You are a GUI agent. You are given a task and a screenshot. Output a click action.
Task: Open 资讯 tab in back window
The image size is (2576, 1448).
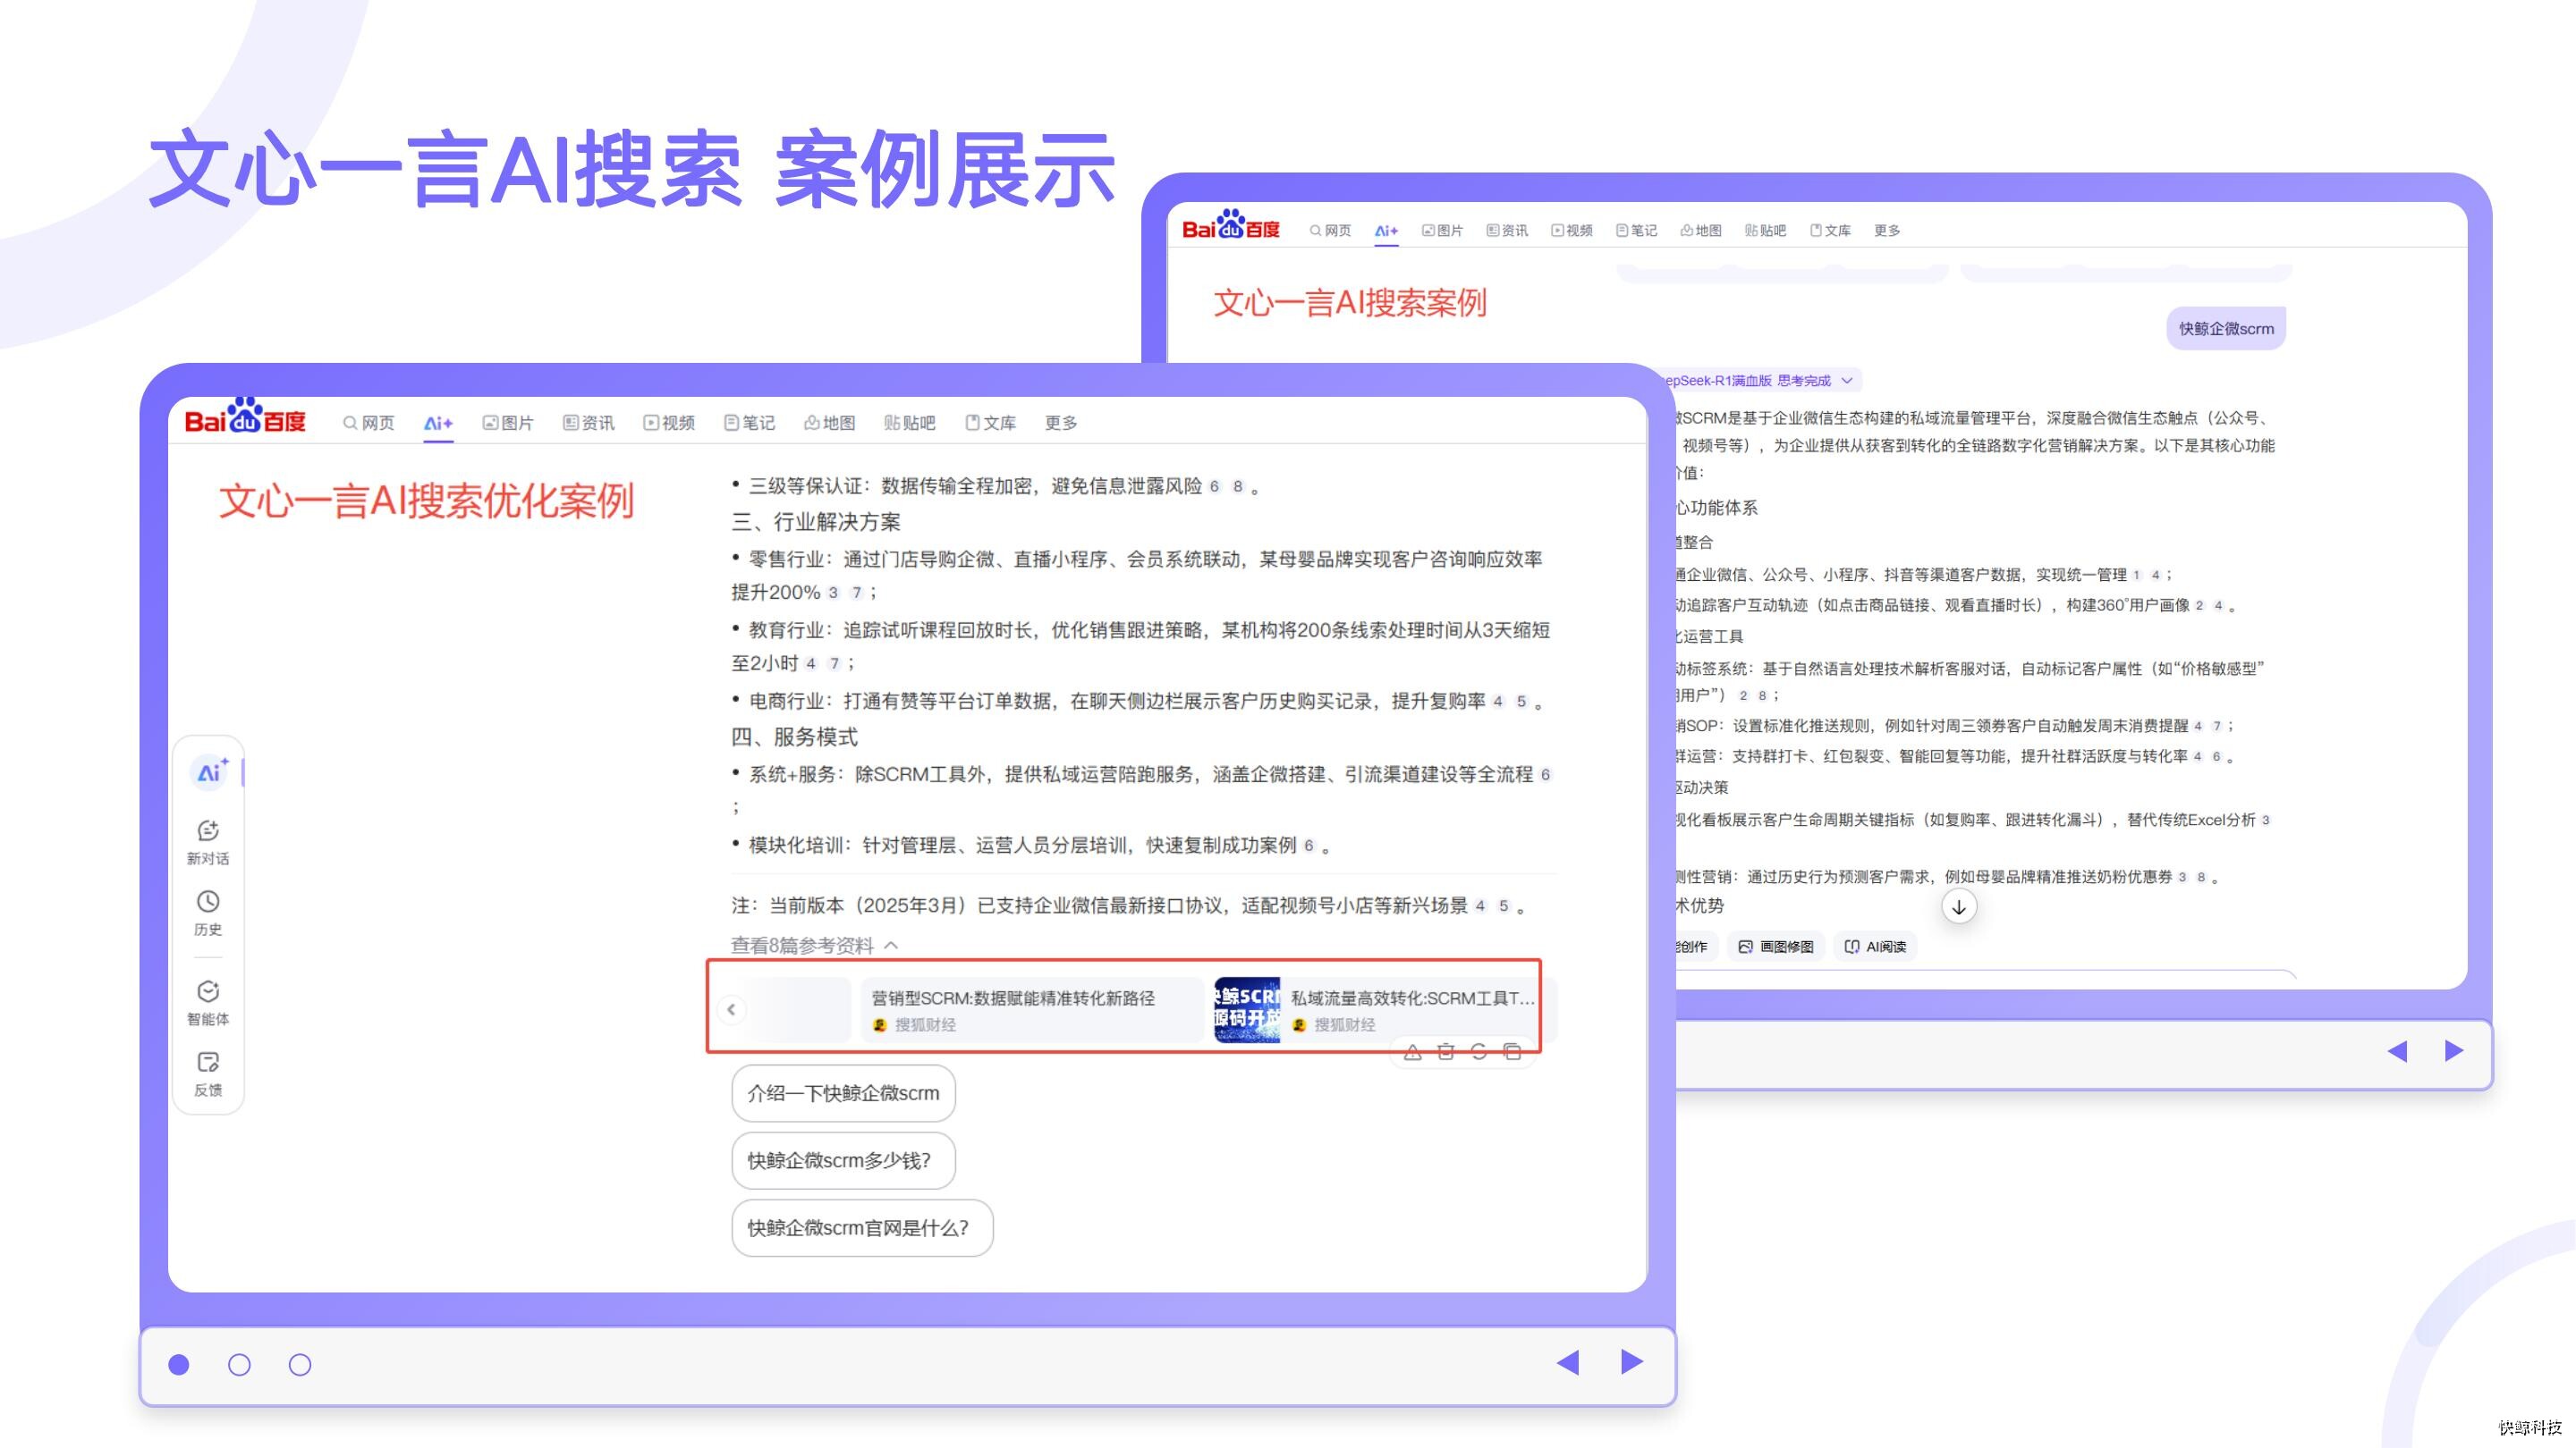coord(1507,231)
